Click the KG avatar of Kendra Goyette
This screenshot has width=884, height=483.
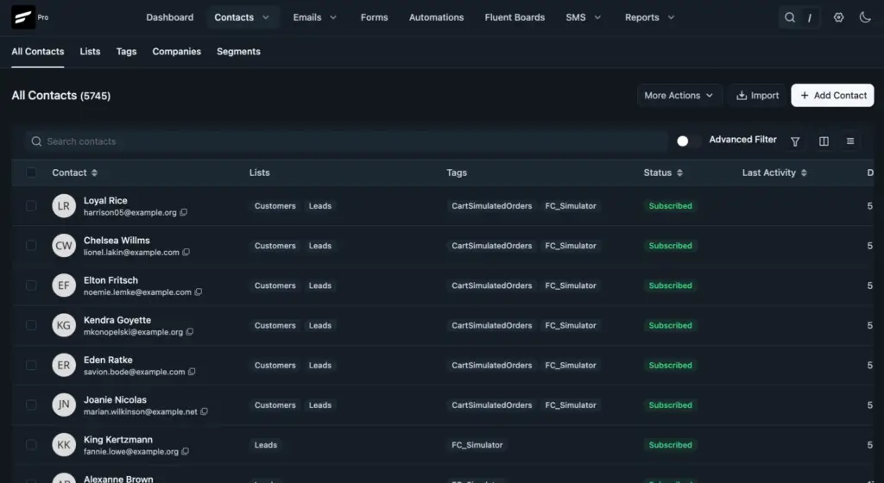[64, 325]
